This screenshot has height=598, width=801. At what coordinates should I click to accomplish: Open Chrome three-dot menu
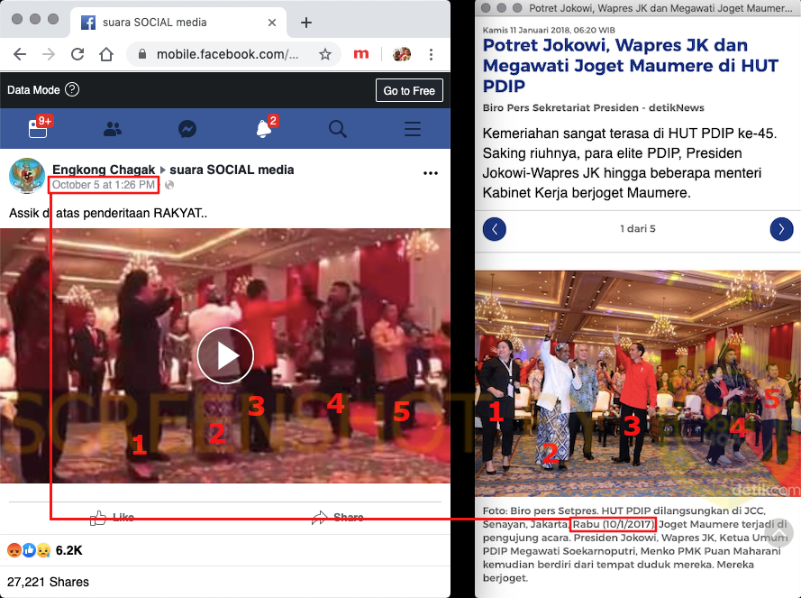click(431, 54)
